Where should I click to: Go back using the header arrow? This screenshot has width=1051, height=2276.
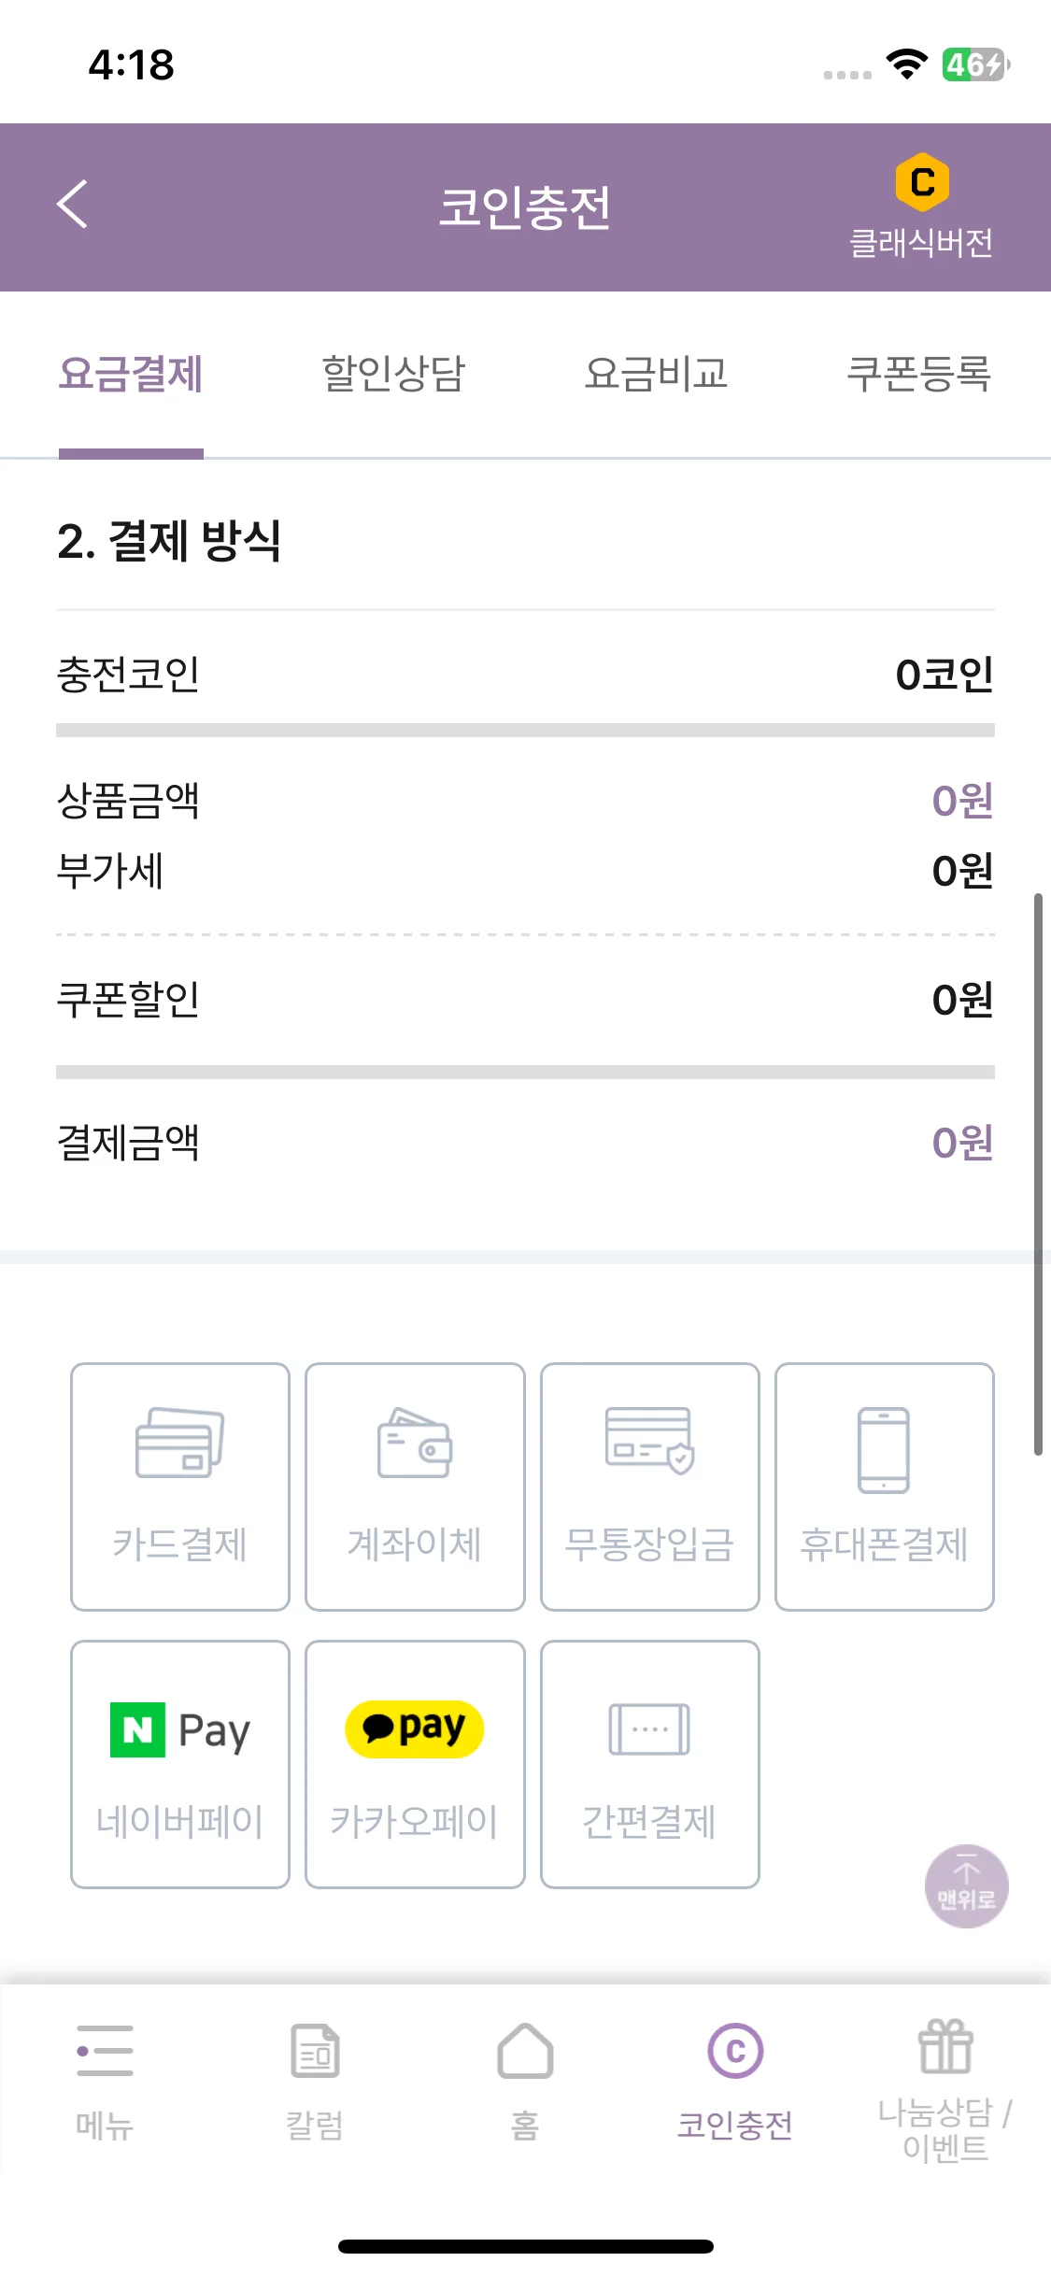pyautogui.click(x=72, y=205)
